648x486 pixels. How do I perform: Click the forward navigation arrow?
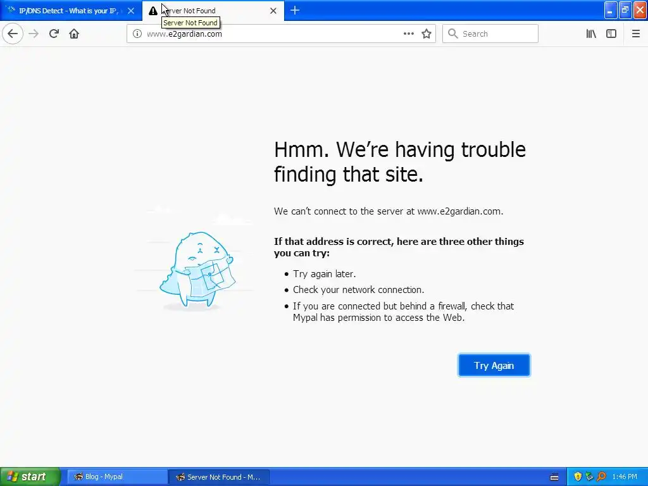[x=34, y=34]
